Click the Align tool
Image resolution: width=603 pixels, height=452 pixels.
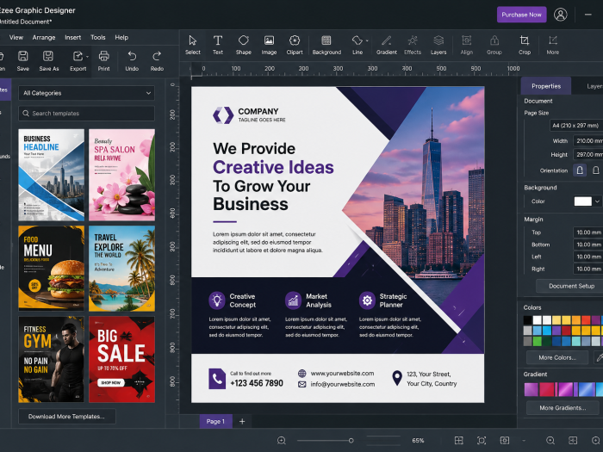(x=467, y=45)
